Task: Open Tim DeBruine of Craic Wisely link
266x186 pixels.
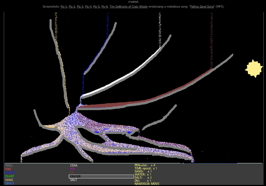Action: point(129,6)
